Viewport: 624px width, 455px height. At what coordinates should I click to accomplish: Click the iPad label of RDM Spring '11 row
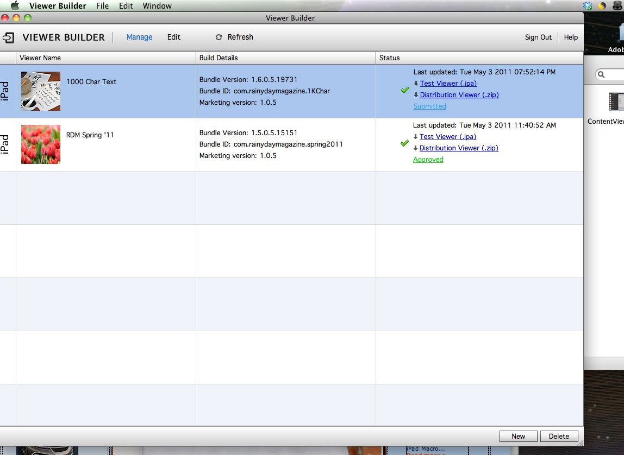point(5,144)
